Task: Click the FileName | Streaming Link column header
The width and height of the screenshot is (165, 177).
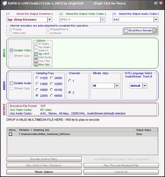Action: pos(76,130)
